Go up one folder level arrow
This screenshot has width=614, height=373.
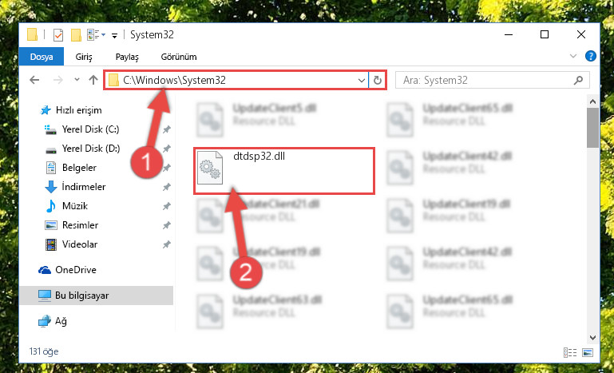click(x=93, y=81)
